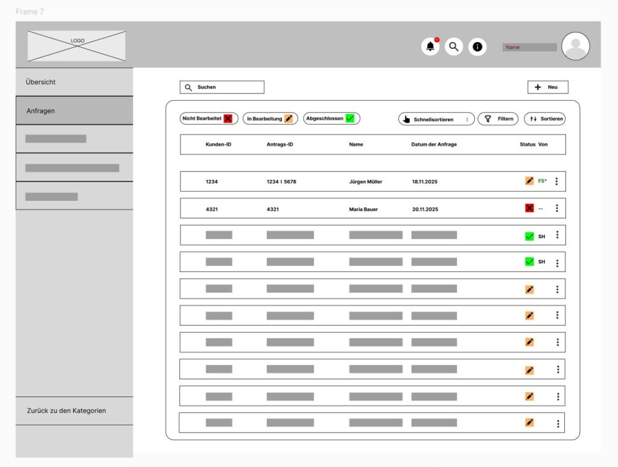Open the Schnellsortieren dropdown
The height and width of the screenshot is (467, 618).
coord(436,119)
